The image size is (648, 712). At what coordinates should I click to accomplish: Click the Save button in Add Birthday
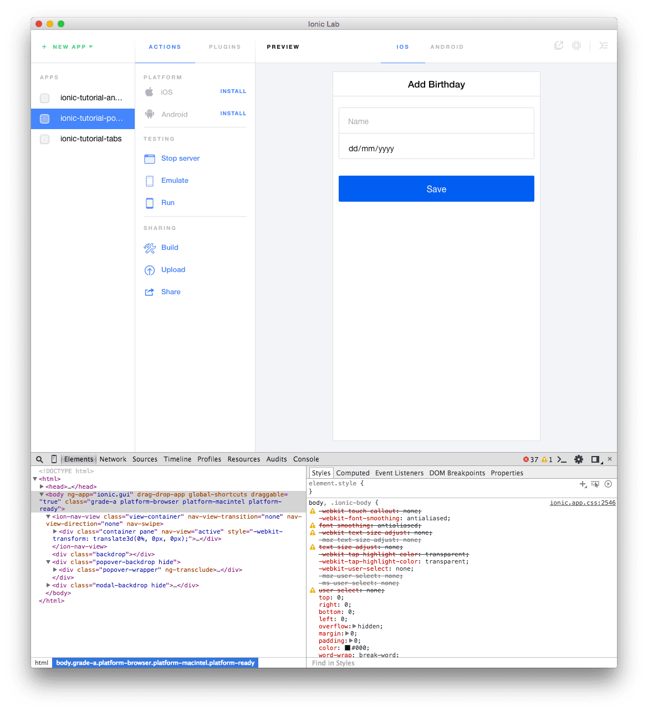pos(436,188)
